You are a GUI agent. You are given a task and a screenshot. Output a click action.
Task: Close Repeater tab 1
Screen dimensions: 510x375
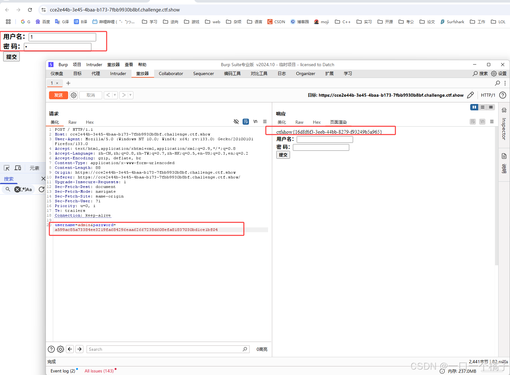[57, 83]
